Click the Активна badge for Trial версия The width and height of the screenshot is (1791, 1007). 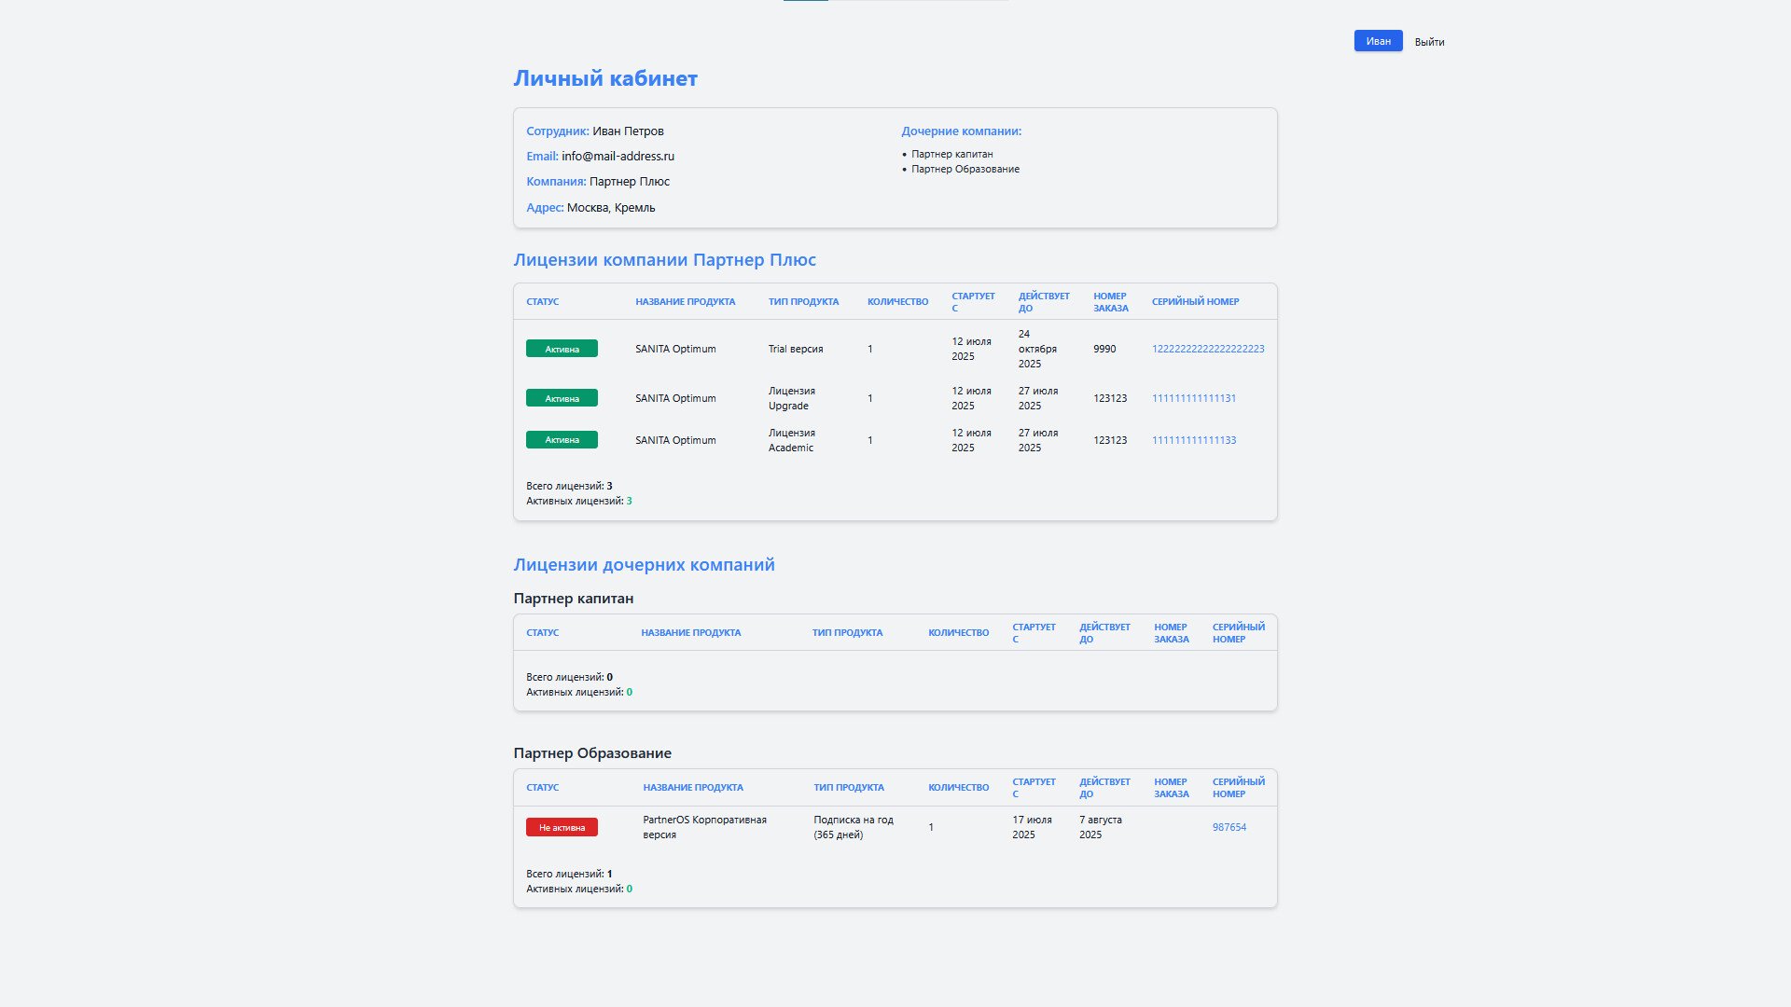tap(562, 349)
